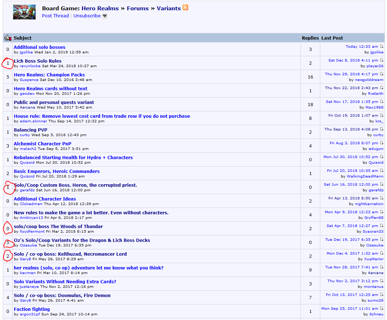The height and width of the screenshot is (320, 387).
Task: Click reply count 18 for quests variant thread
Action: [310, 105]
